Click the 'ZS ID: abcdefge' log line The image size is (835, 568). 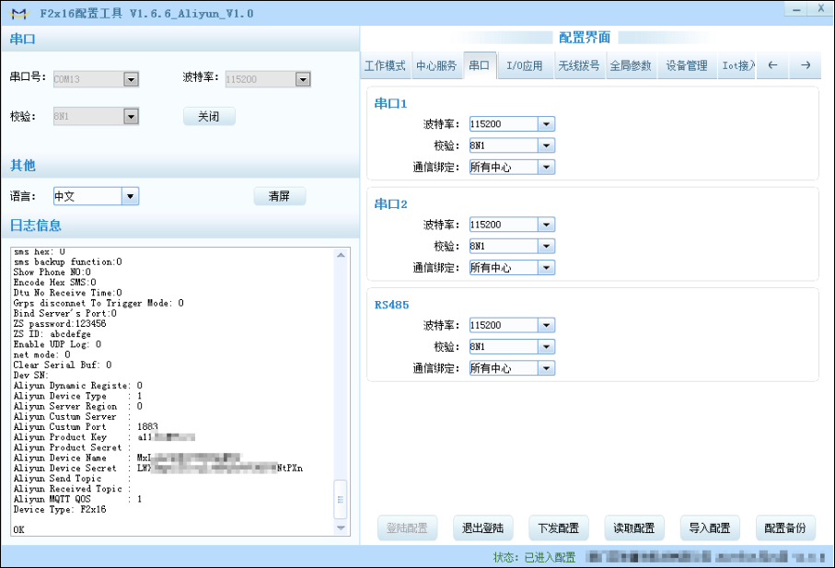[x=52, y=334]
